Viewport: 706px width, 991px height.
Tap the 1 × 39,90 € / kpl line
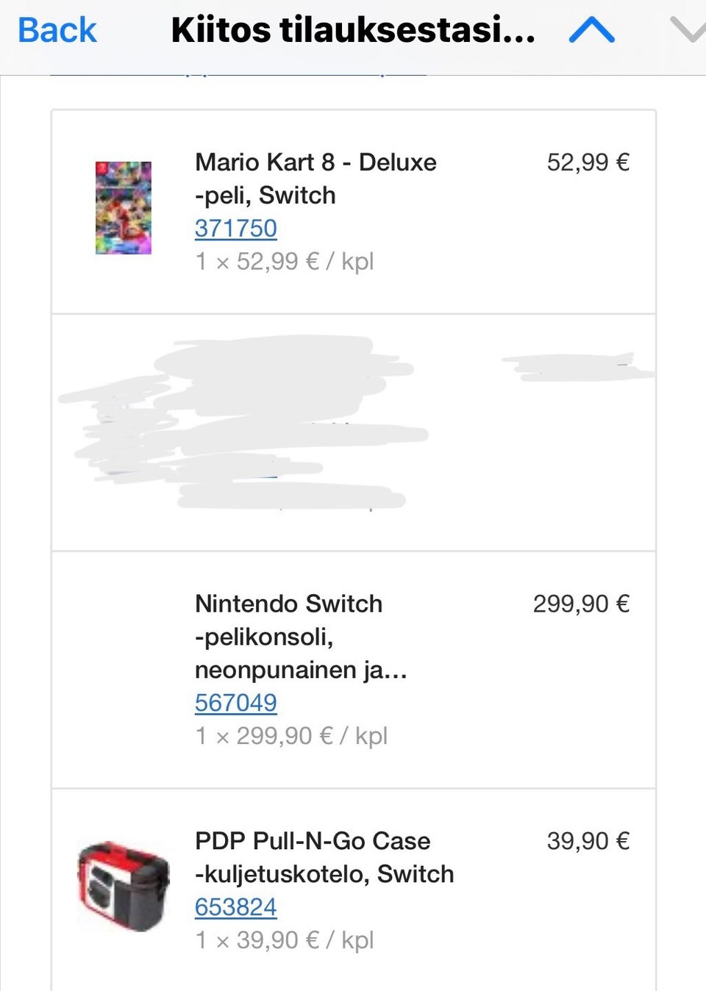(x=284, y=940)
